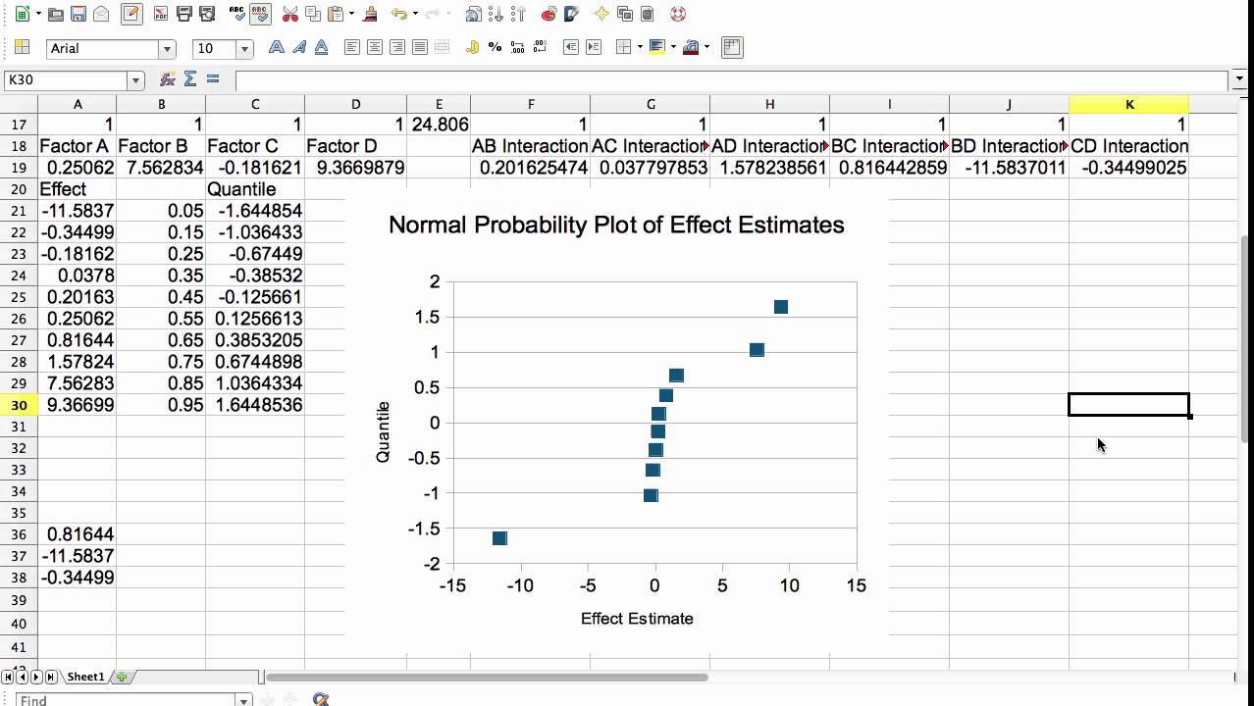Delete a decimal place
Image resolution: width=1254 pixels, height=706 pixels.
pos(541,47)
